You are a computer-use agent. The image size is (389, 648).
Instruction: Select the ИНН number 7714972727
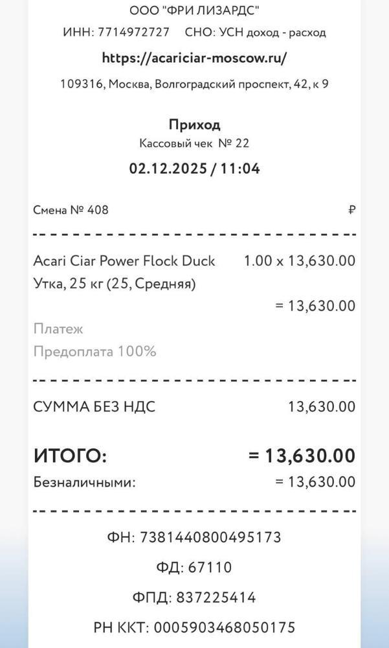tap(133, 32)
